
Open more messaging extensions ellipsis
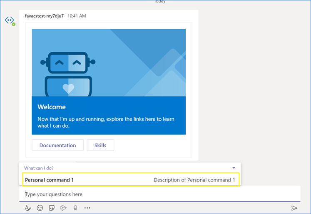coord(87,208)
